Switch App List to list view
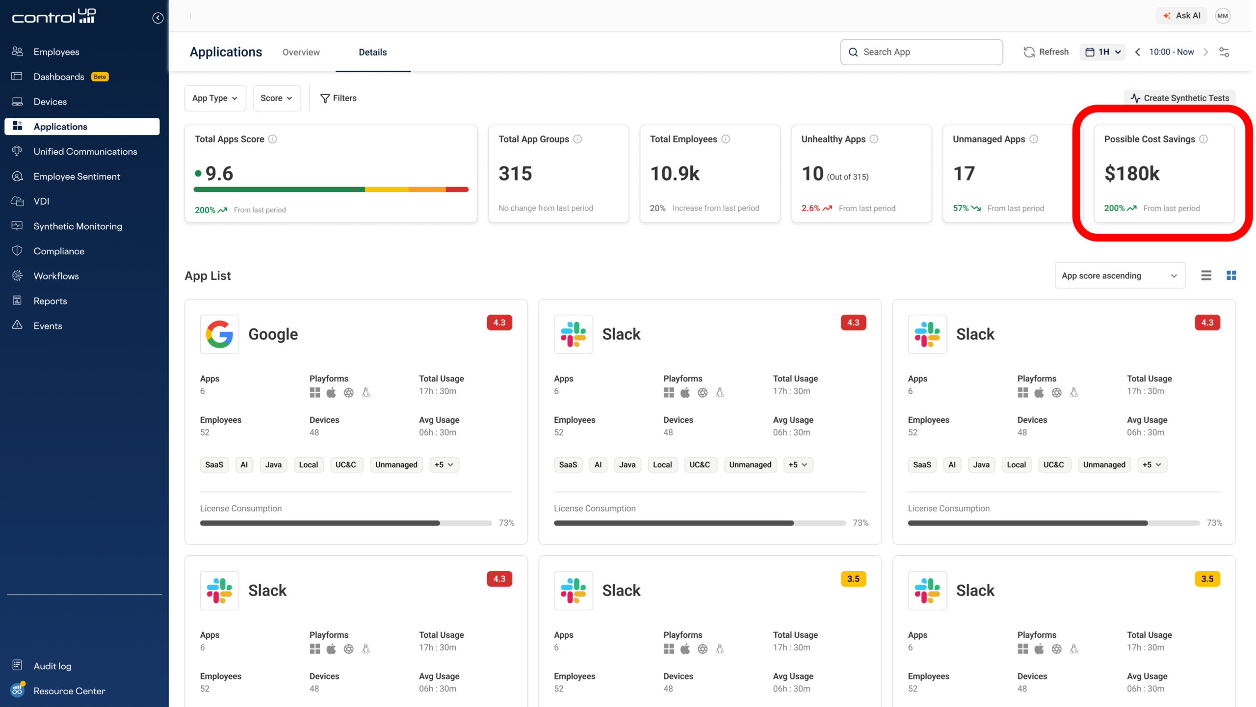Image resolution: width=1256 pixels, height=707 pixels. click(1206, 275)
